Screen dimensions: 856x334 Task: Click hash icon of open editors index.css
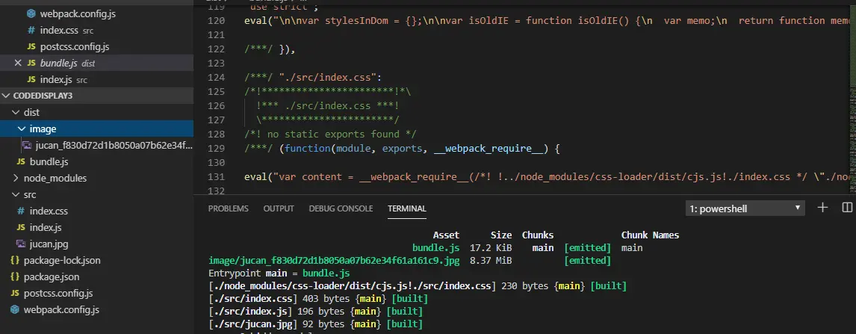point(31,31)
